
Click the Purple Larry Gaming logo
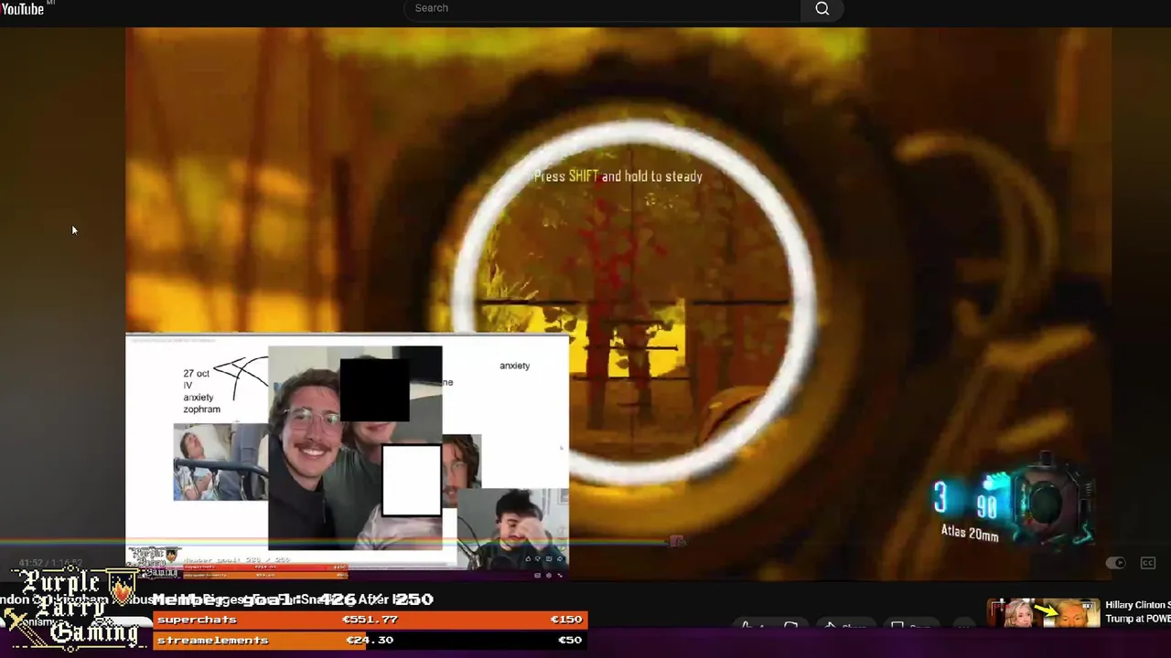point(73,608)
